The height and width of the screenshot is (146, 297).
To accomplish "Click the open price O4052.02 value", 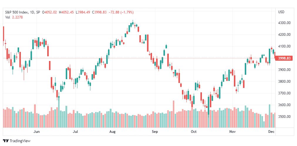I will pos(49,12).
